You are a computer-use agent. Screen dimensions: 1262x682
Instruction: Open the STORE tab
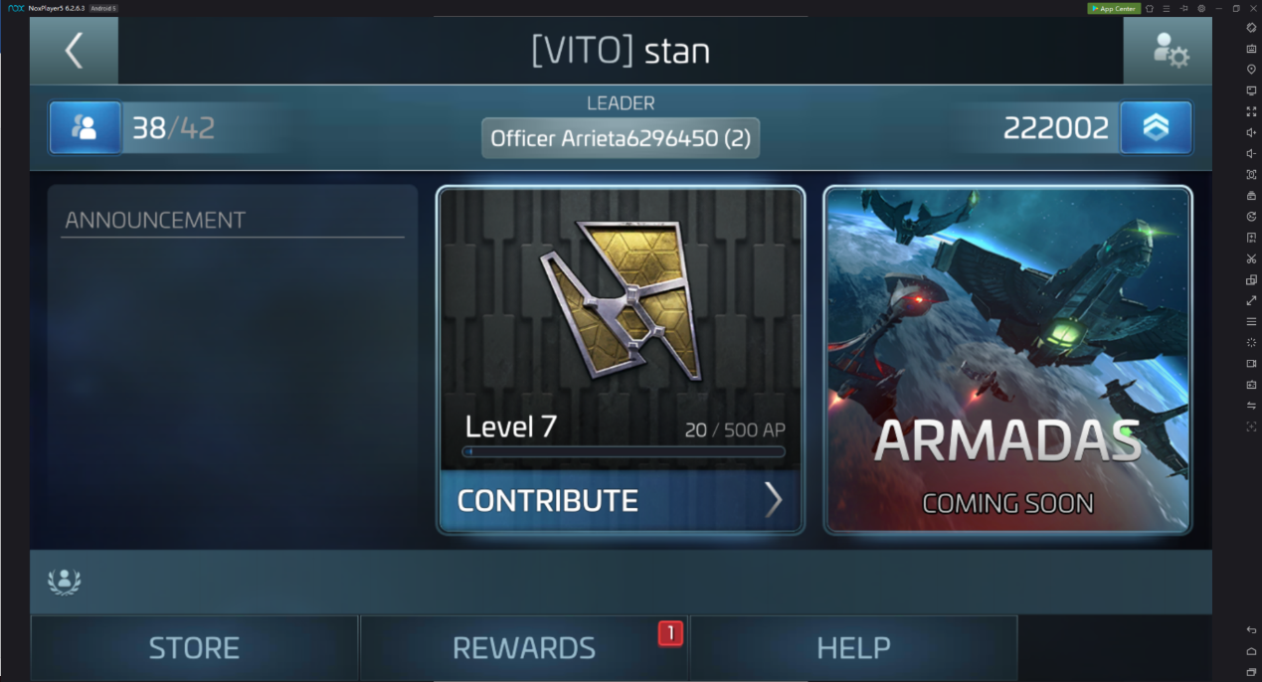pos(194,648)
